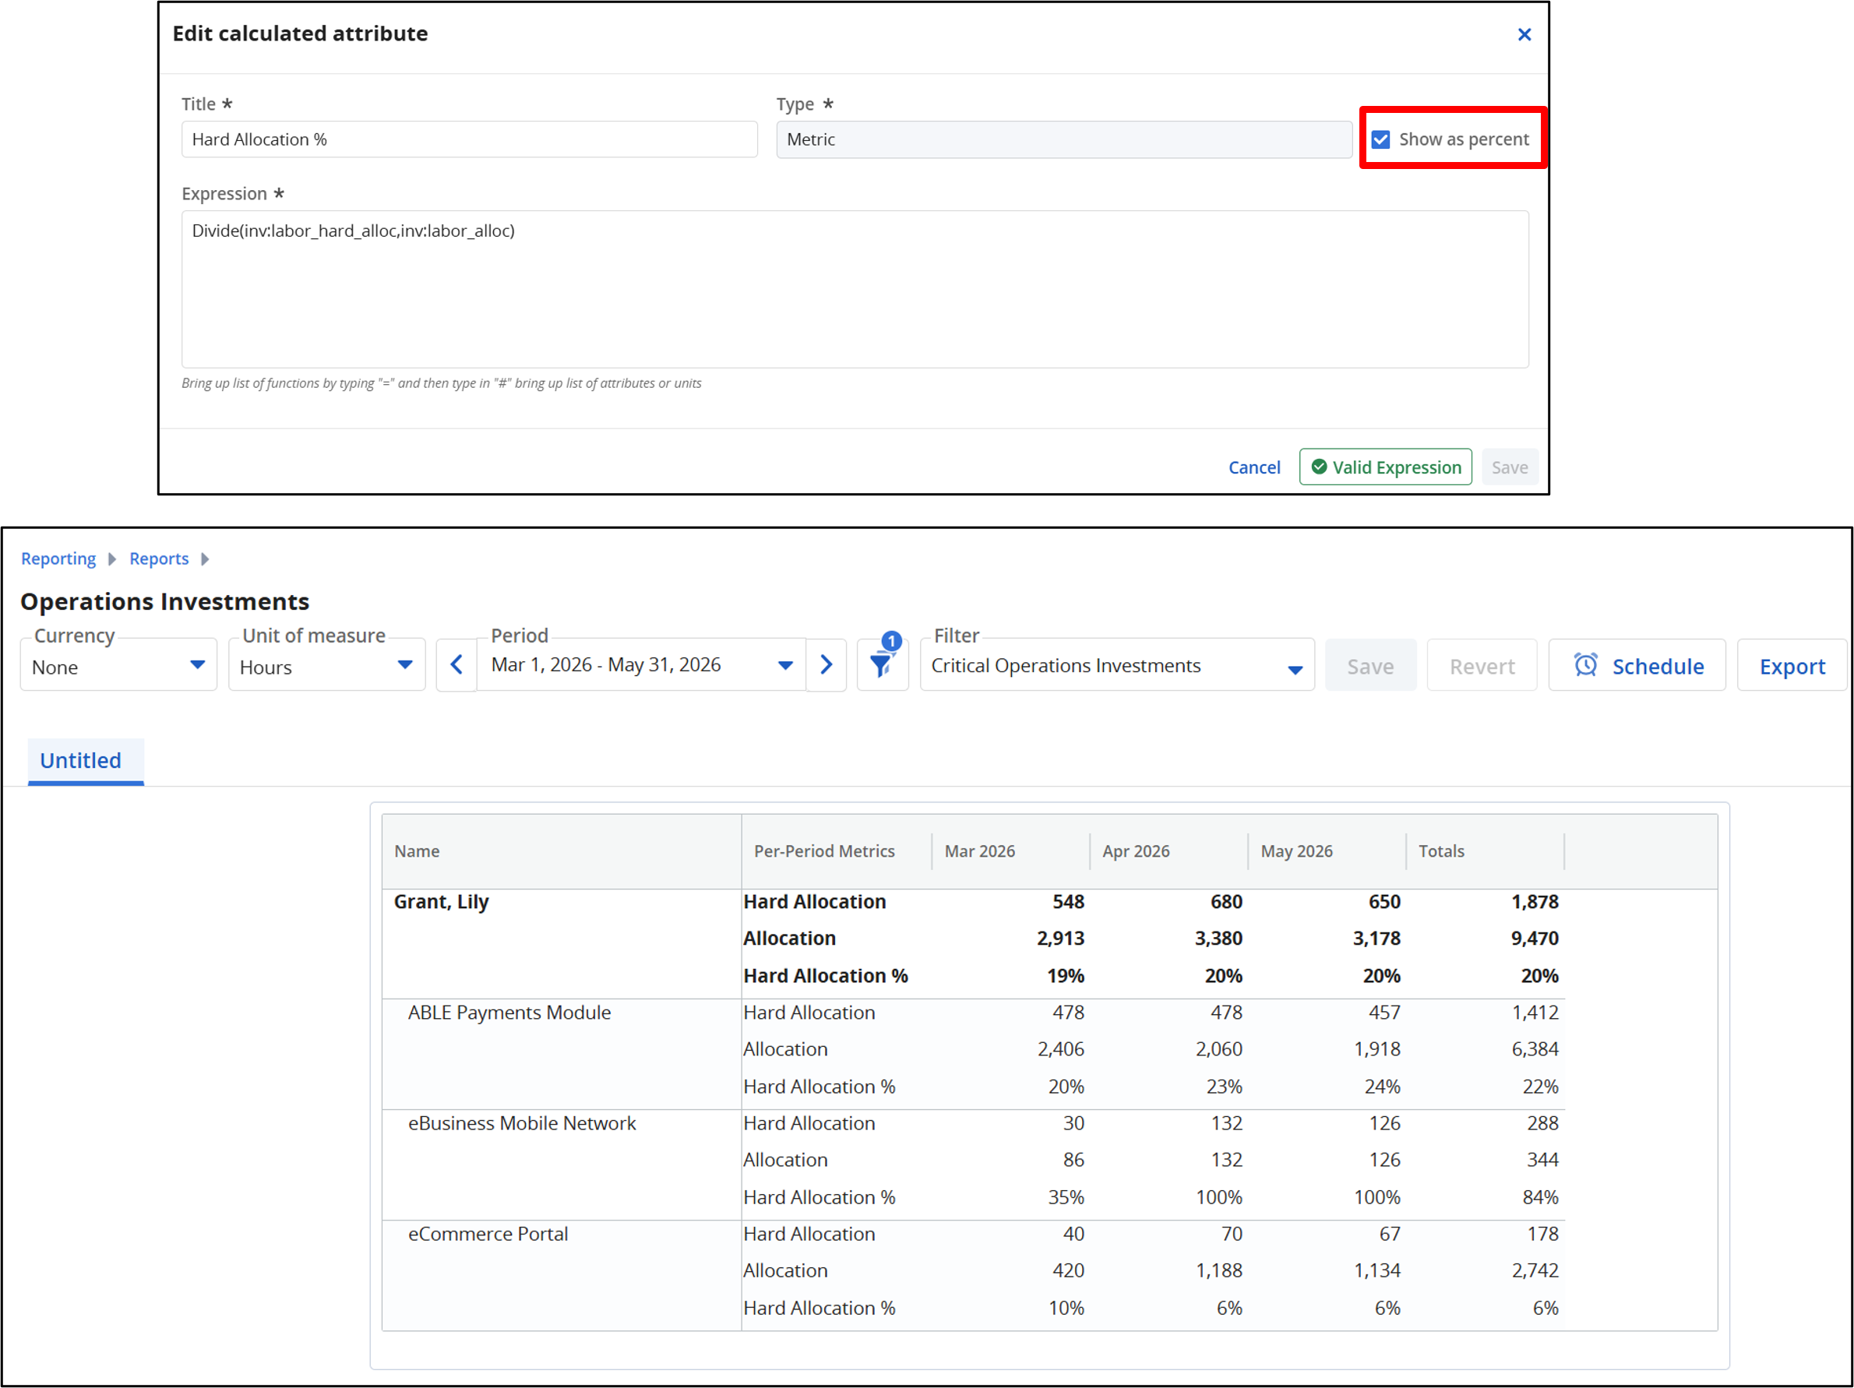Close the Edit calculated attribute dialog
Image resolution: width=1854 pixels, height=1388 pixels.
[x=1524, y=34]
